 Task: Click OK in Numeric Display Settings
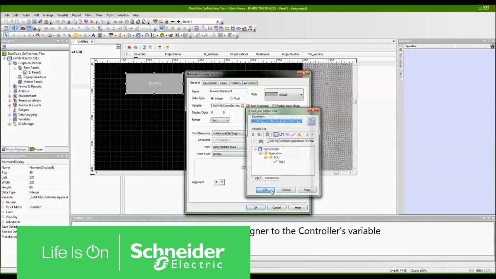point(256,208)
